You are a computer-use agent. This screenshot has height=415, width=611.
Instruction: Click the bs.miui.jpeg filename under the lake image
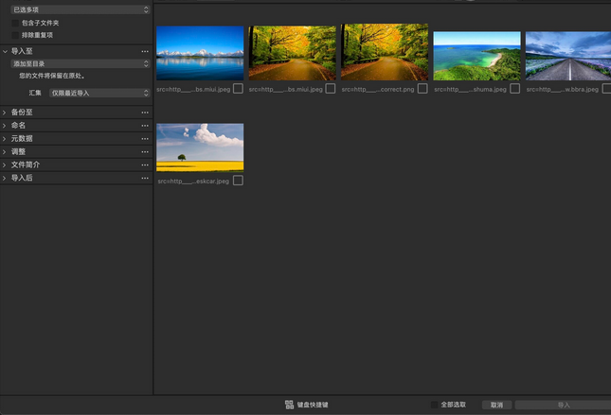(x=193, y=90)
